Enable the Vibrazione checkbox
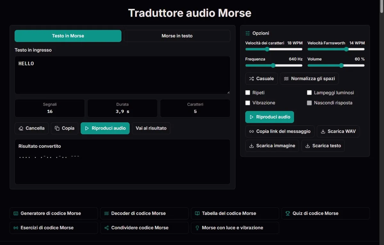 [x=248, y=103]
